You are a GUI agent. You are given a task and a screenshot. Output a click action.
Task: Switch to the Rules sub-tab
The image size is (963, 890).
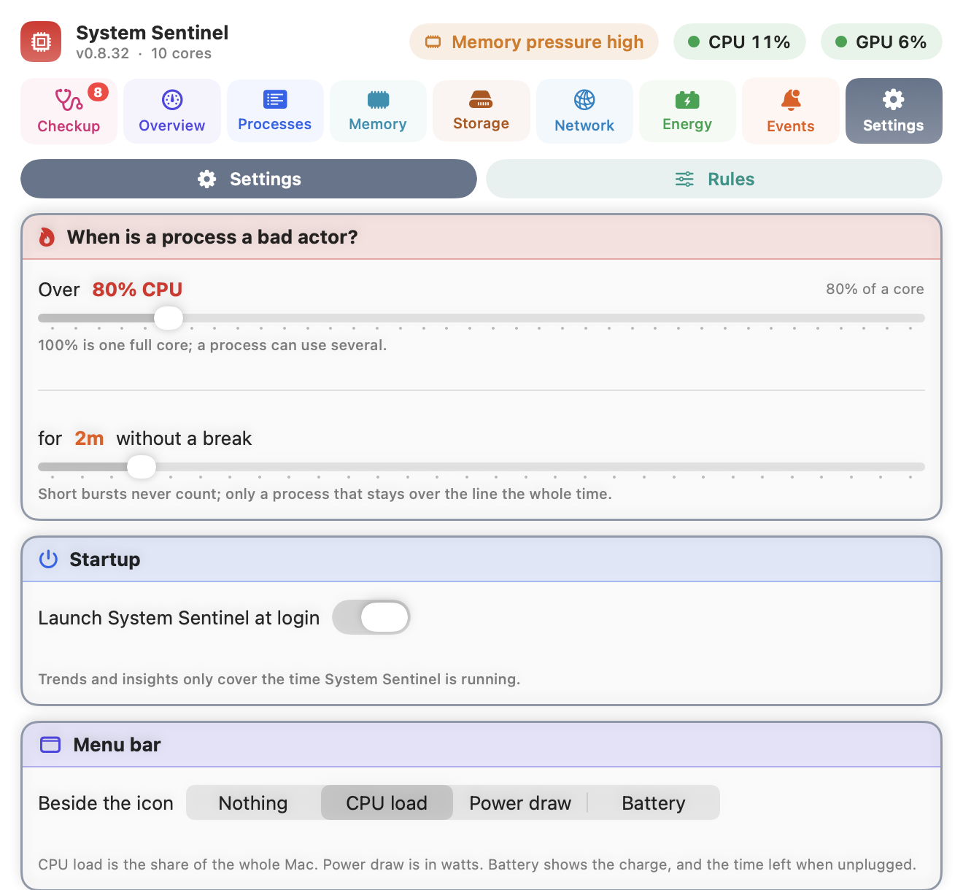point(714,179)
